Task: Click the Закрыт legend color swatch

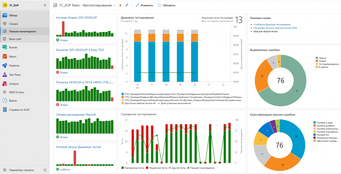Action: pos(317,58)
